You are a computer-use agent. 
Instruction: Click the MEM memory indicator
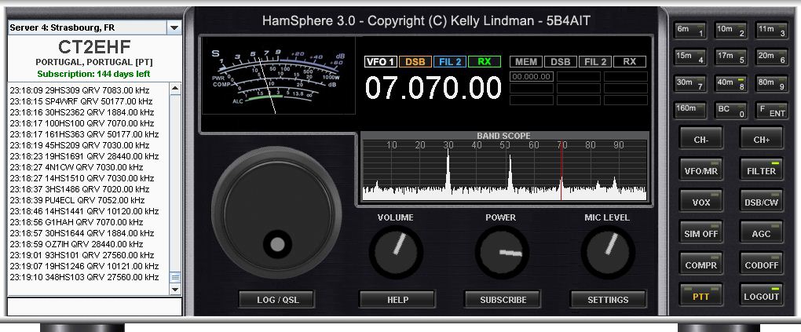(526, 62)
